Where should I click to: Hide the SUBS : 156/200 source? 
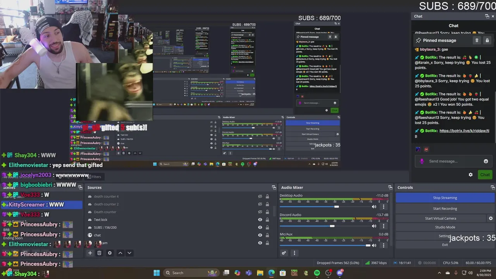point(260,227)
